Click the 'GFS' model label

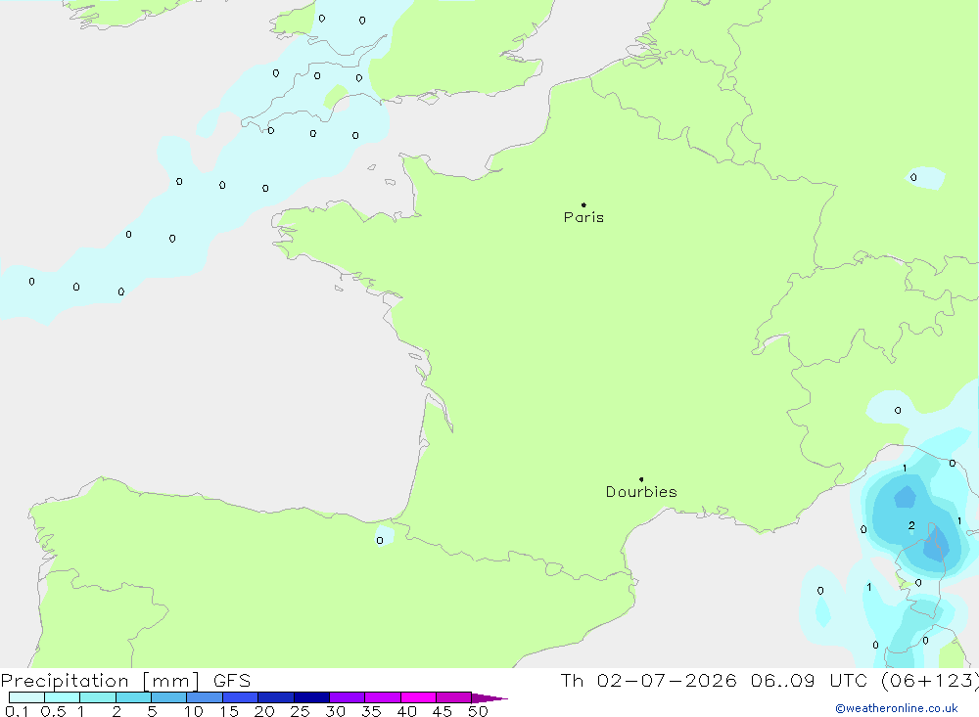pos(232,681)
